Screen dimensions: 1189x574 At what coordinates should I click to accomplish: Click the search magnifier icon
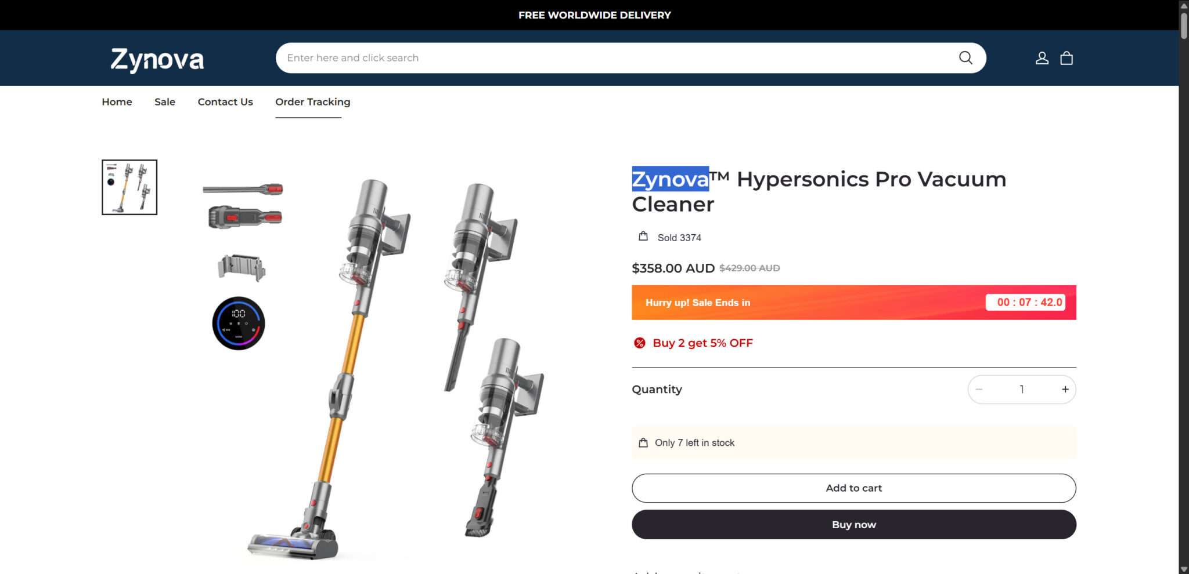click(965, 58)
